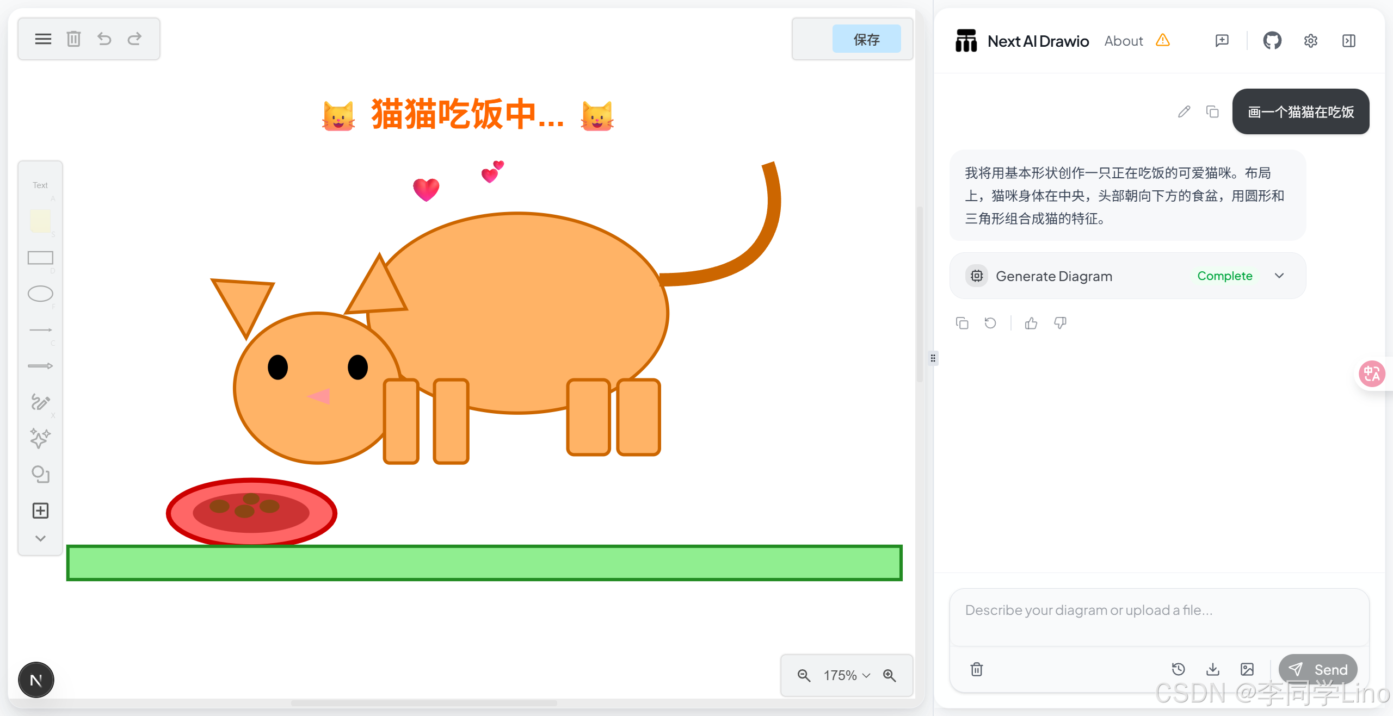Select the rectangle shape tool
Viewport: 1393px width, 716px height.
40,258
